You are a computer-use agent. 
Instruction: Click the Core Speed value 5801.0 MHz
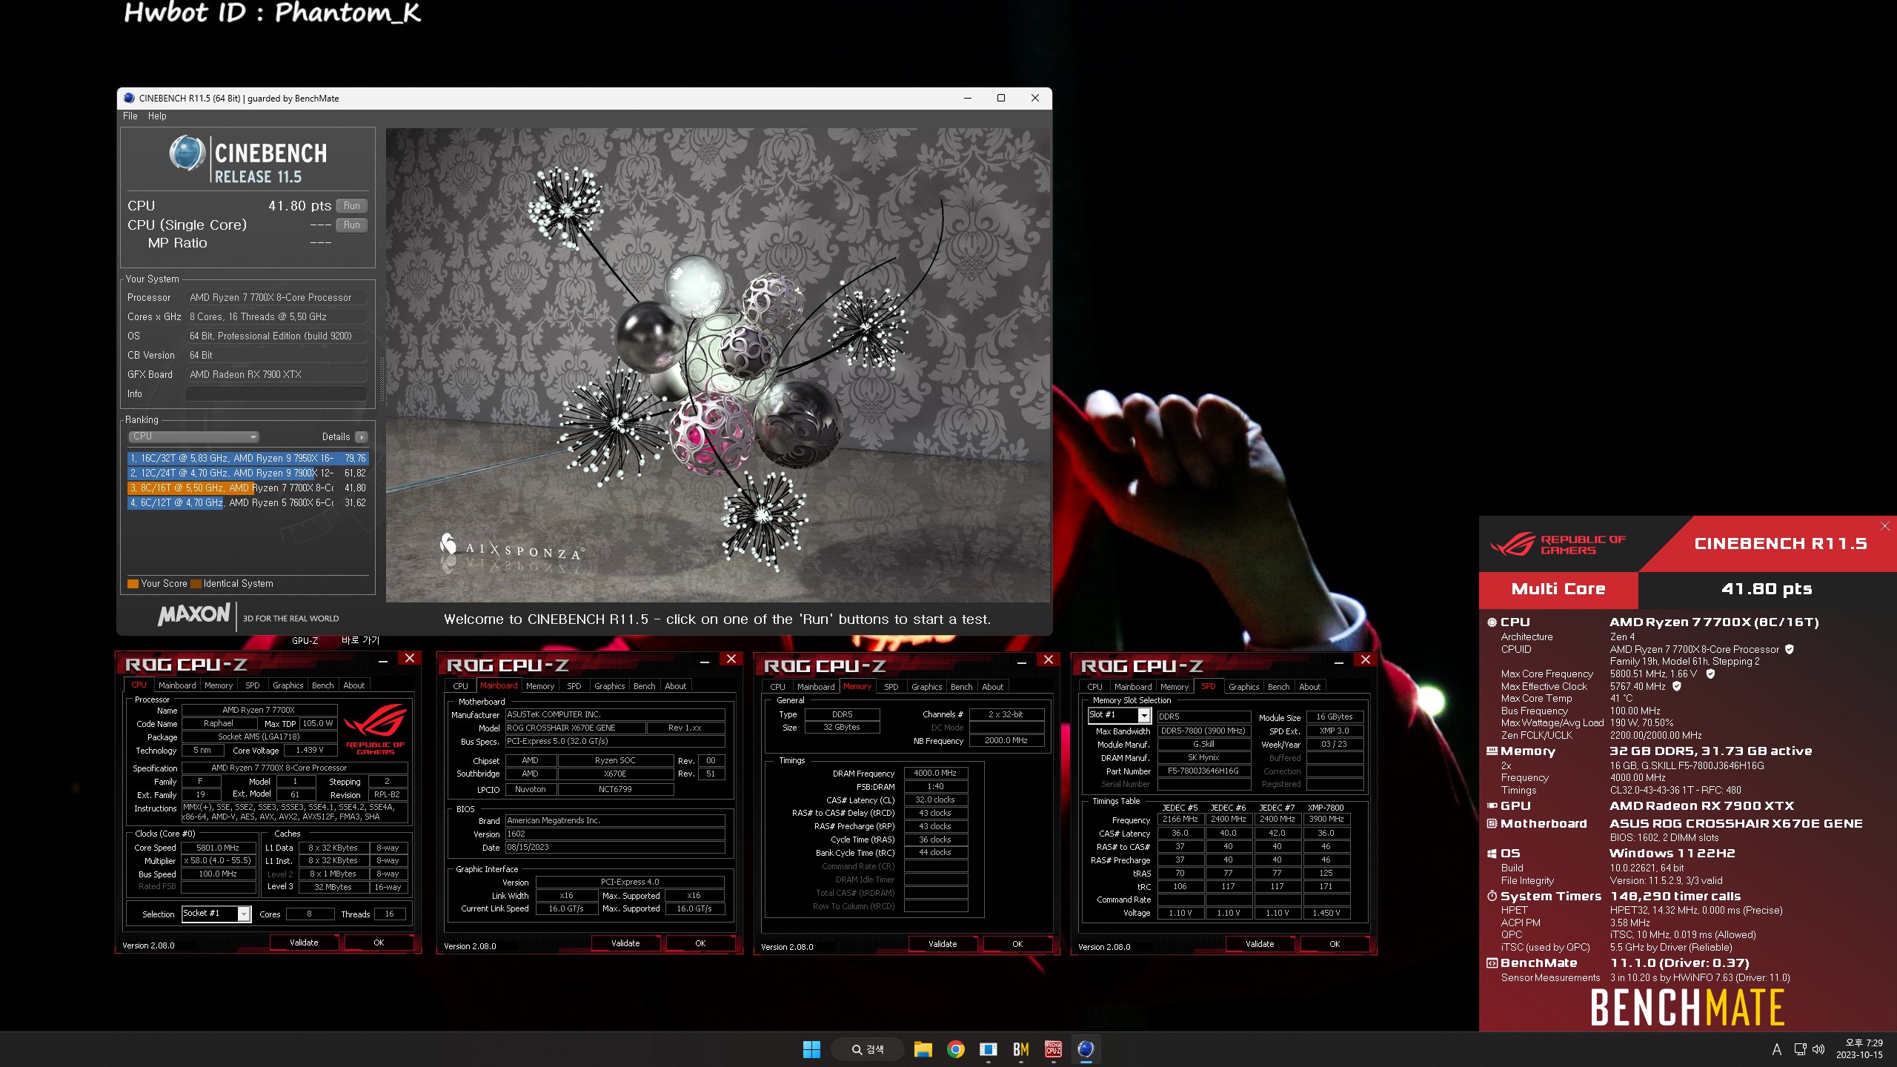(218, 848)
